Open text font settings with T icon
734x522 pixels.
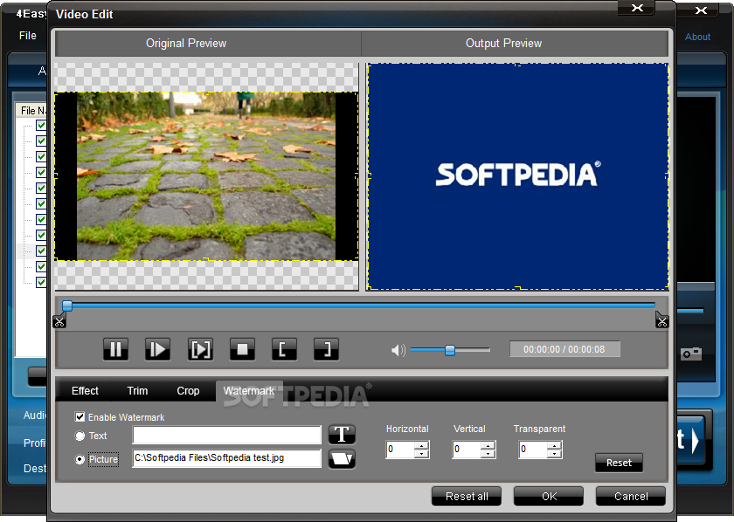point(342,435)
